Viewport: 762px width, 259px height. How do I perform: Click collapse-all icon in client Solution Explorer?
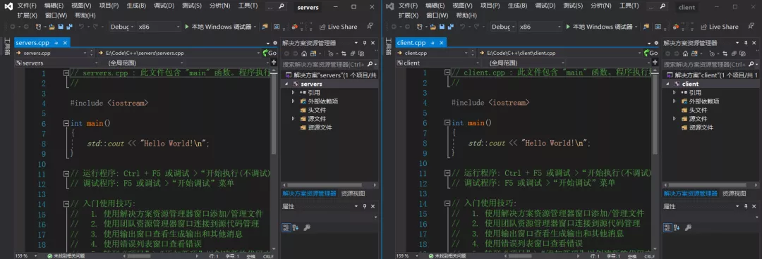coord(734,53)
